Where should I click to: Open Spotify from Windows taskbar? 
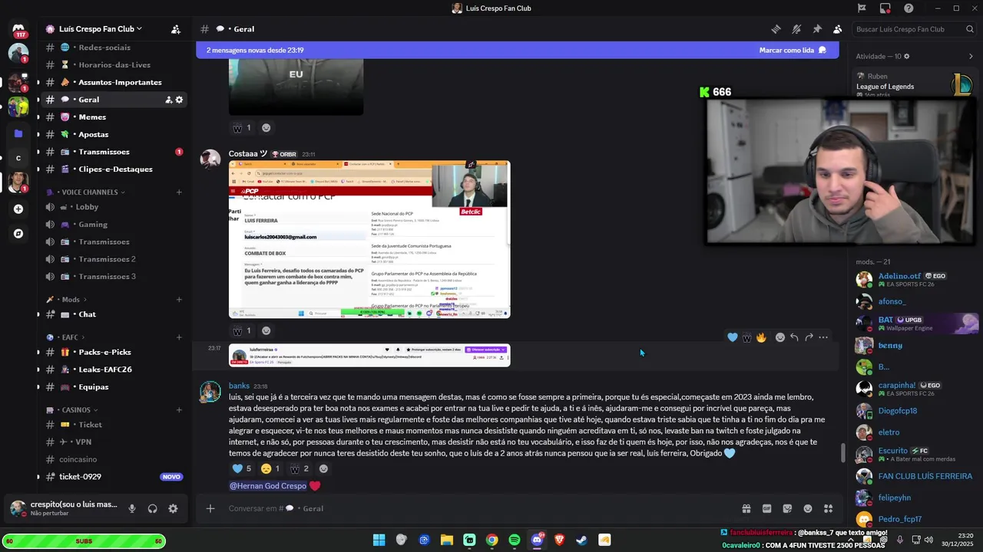point(515,540)
